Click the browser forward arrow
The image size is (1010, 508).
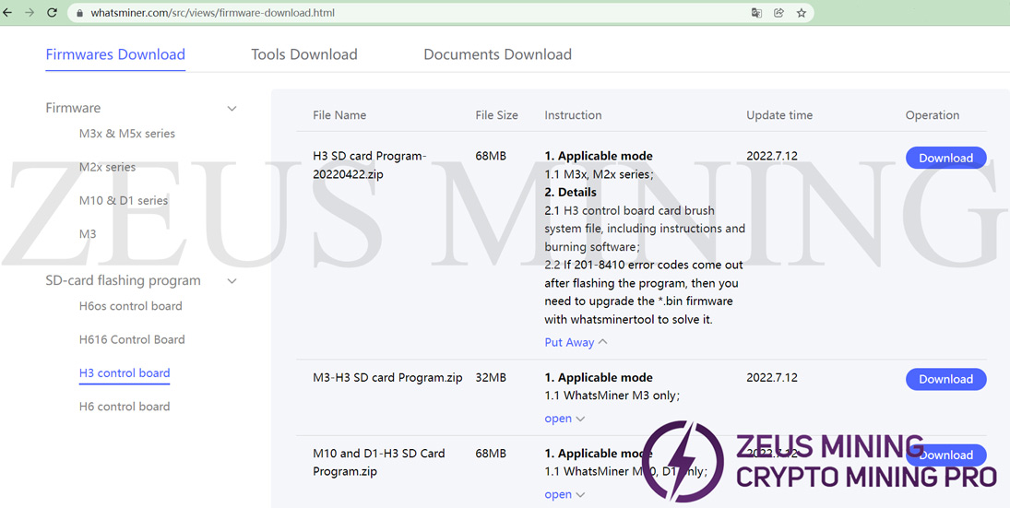coord(30,13)
